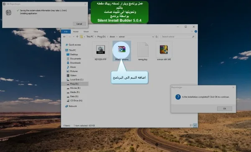The height and width of the screenshot is (152, 251).
Task: Select the winrar-x64-540 installer icon
Action: coord(164,49)
